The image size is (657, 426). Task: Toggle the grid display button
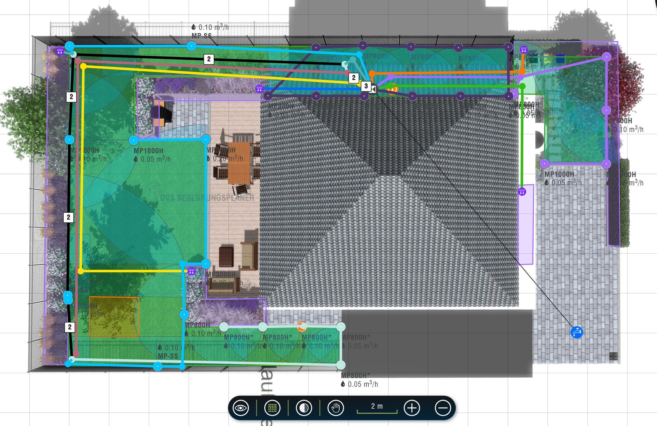(x=272, y=408)
